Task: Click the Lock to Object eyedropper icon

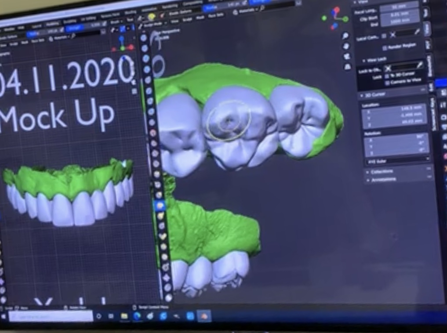Action: (x=419, y=65)
